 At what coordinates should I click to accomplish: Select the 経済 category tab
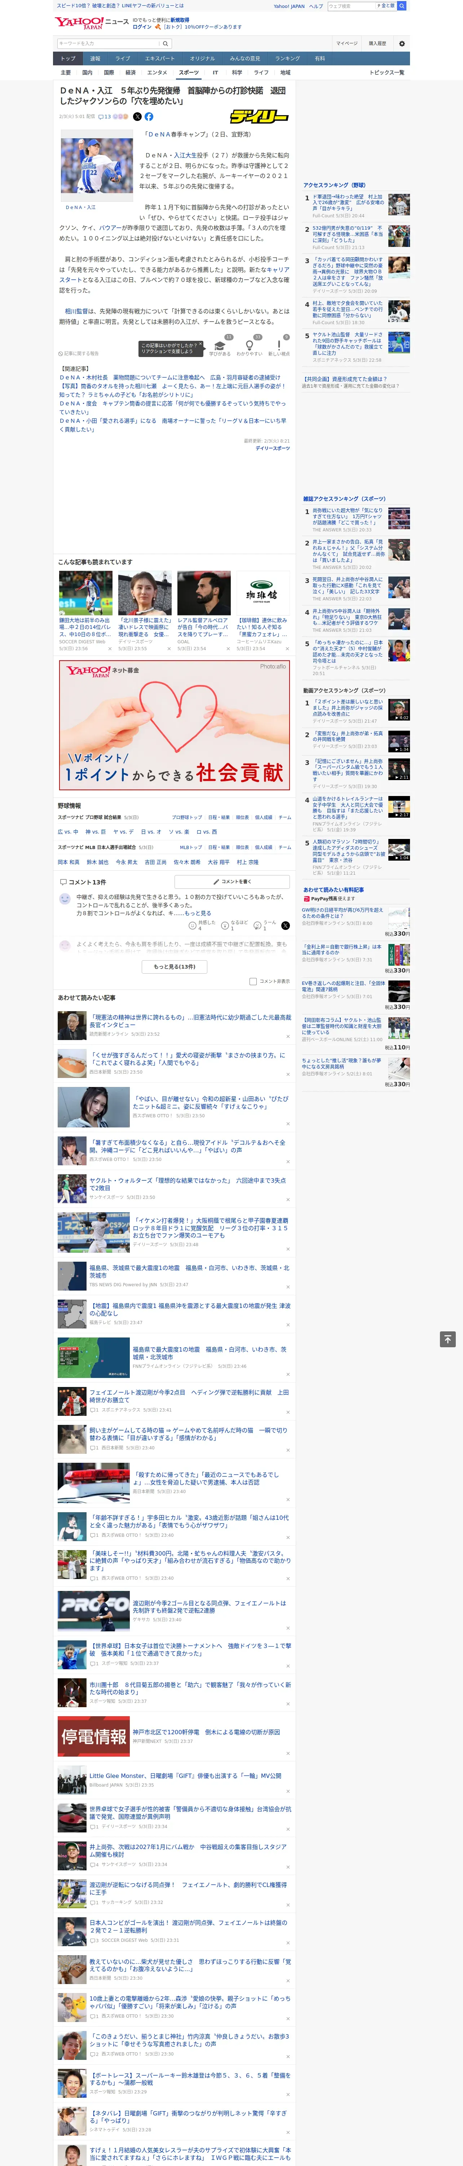(130, 72)
